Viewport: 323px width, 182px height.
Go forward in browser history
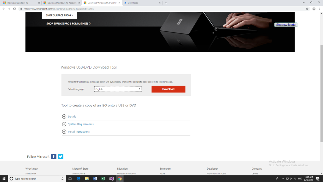[x=9, y=9]
